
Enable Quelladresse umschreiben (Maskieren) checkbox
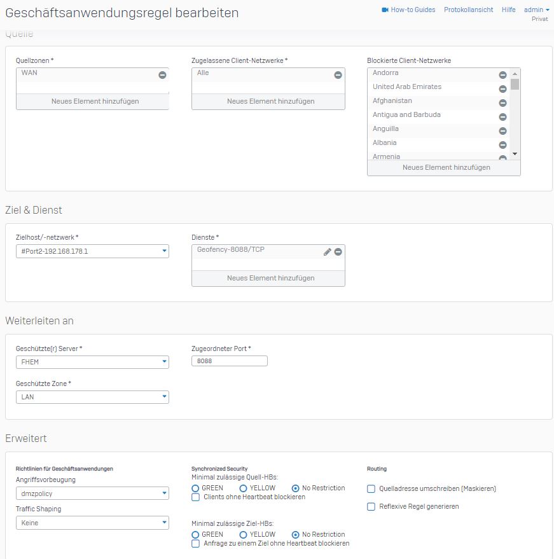pyautogui.click(x=372, y=489)
